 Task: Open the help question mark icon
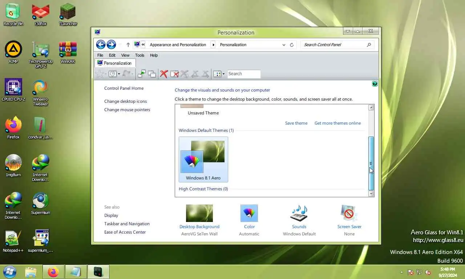(x=375, y=84)
